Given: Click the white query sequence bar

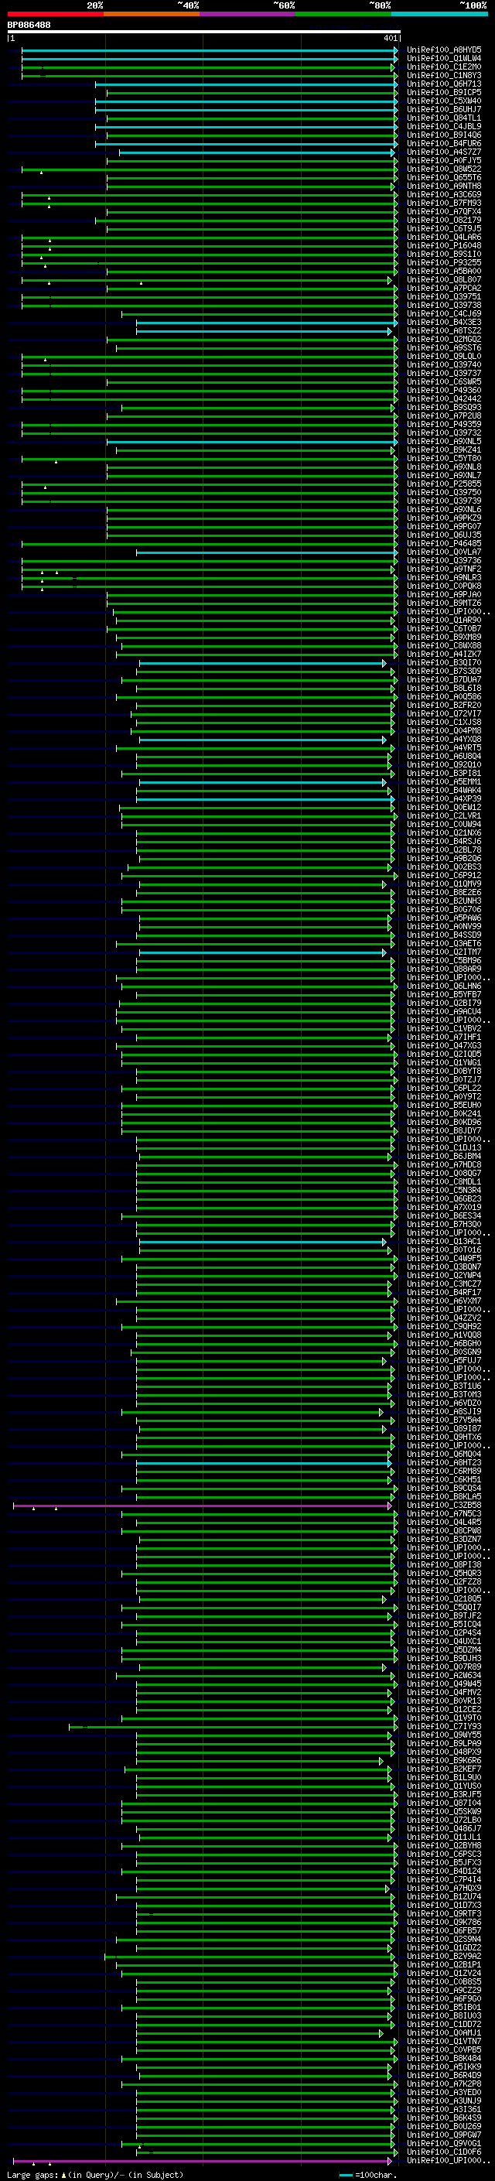Looking at the screenshot, I should 204,31.
